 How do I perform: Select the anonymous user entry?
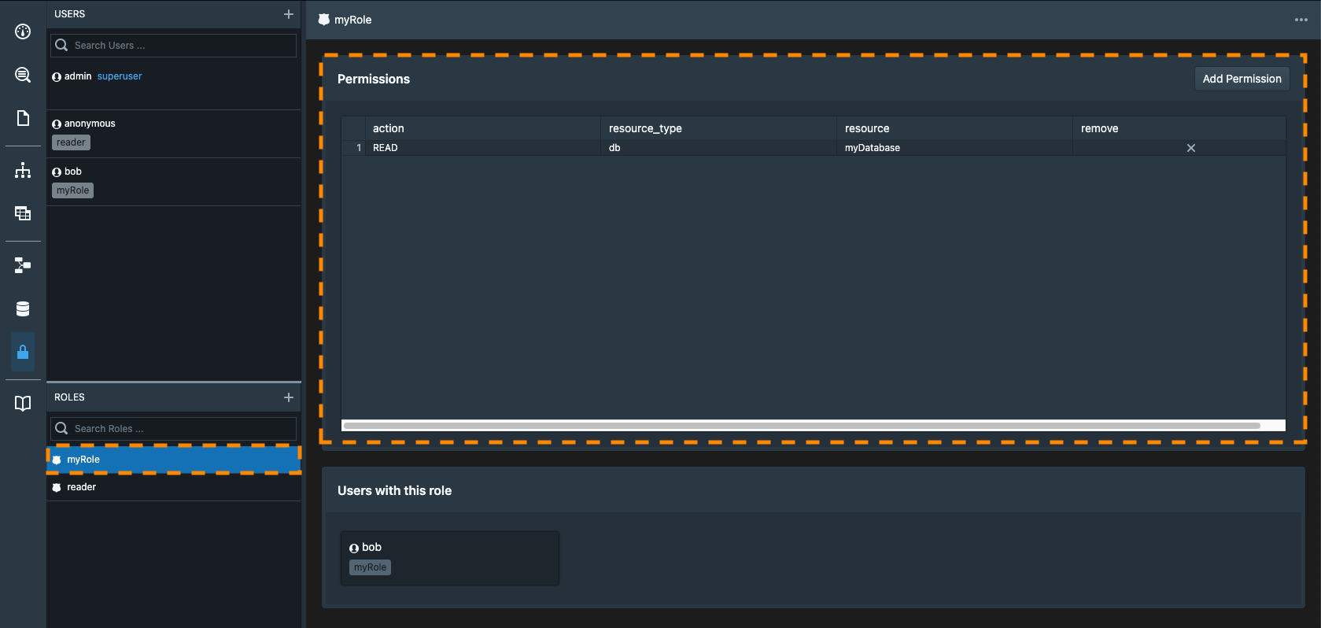[x=90, y=124]
